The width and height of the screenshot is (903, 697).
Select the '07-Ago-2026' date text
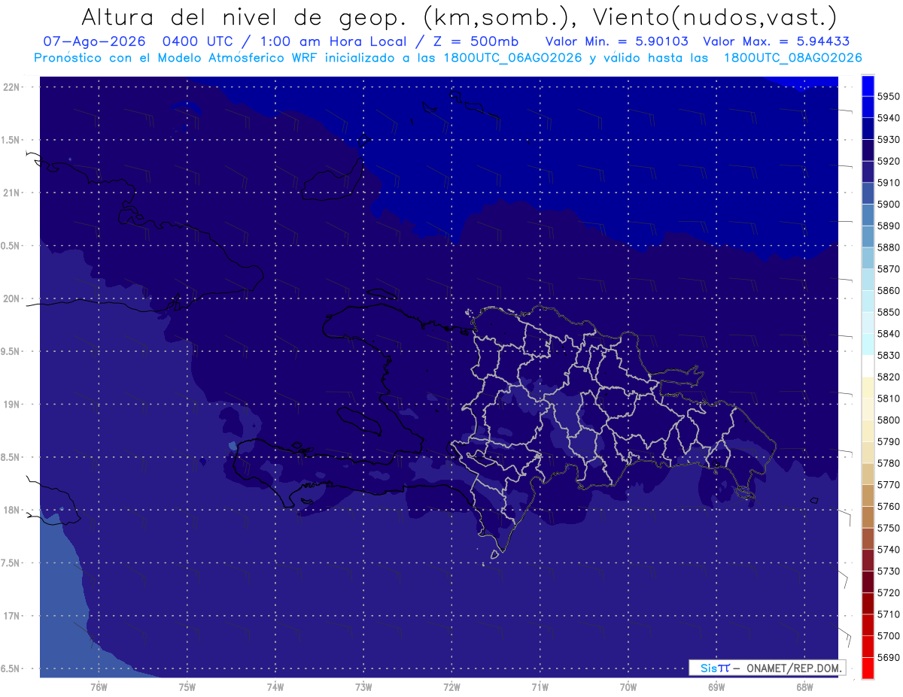pyautogui.click(x=94, y=41)
